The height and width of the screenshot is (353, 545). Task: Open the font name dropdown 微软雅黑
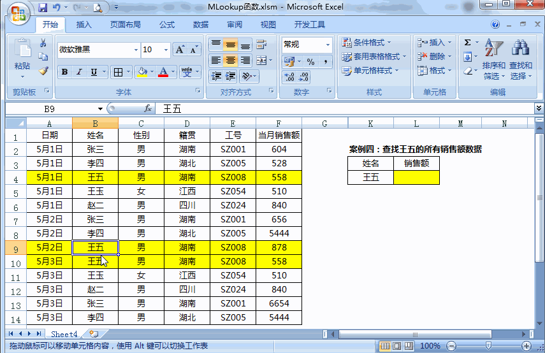(136, 50)
